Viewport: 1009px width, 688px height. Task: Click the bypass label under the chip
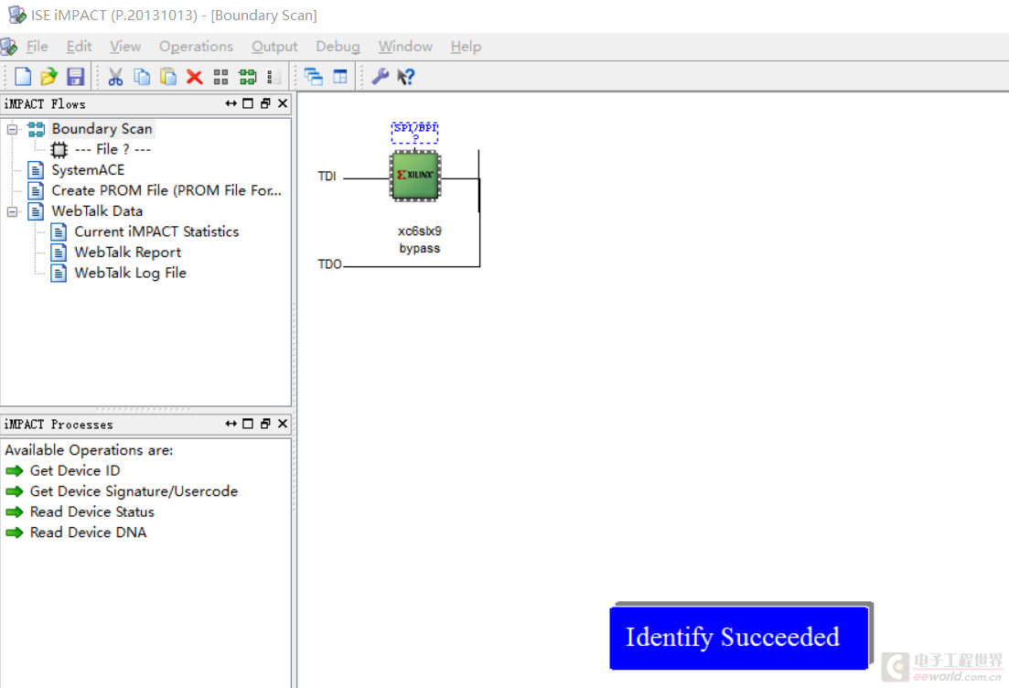pos(420,249)
